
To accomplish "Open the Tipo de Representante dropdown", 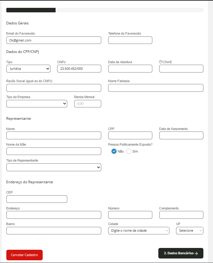I will coord(54,167).
